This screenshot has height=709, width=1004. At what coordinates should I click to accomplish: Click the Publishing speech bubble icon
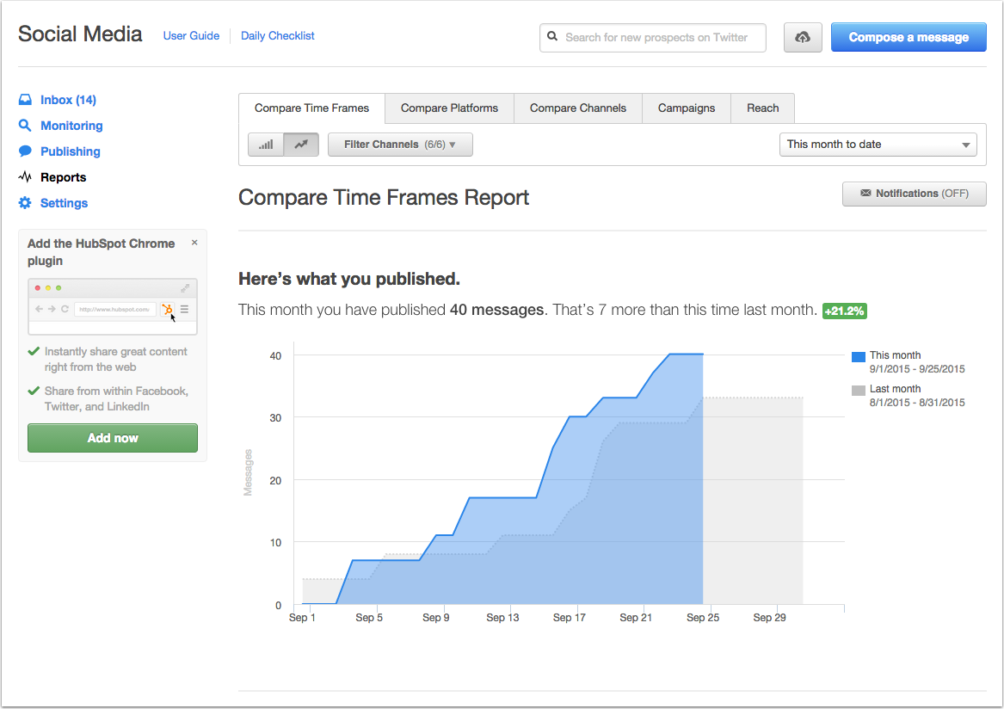(25, 151)
